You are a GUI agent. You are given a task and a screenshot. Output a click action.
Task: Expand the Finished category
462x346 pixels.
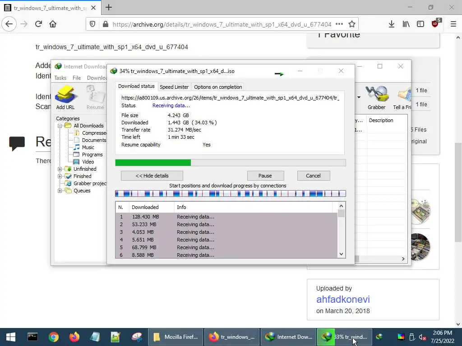[60, 176]
